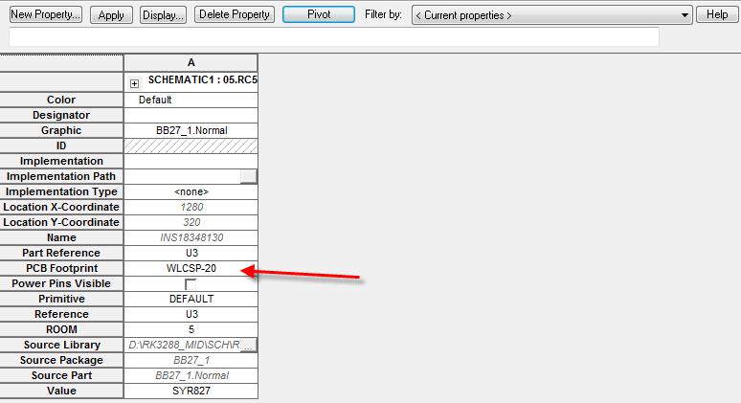The width and height of the screenshot is (741, 403).
Task: Click the Implementation Type none cell
Action: [191, 191]
